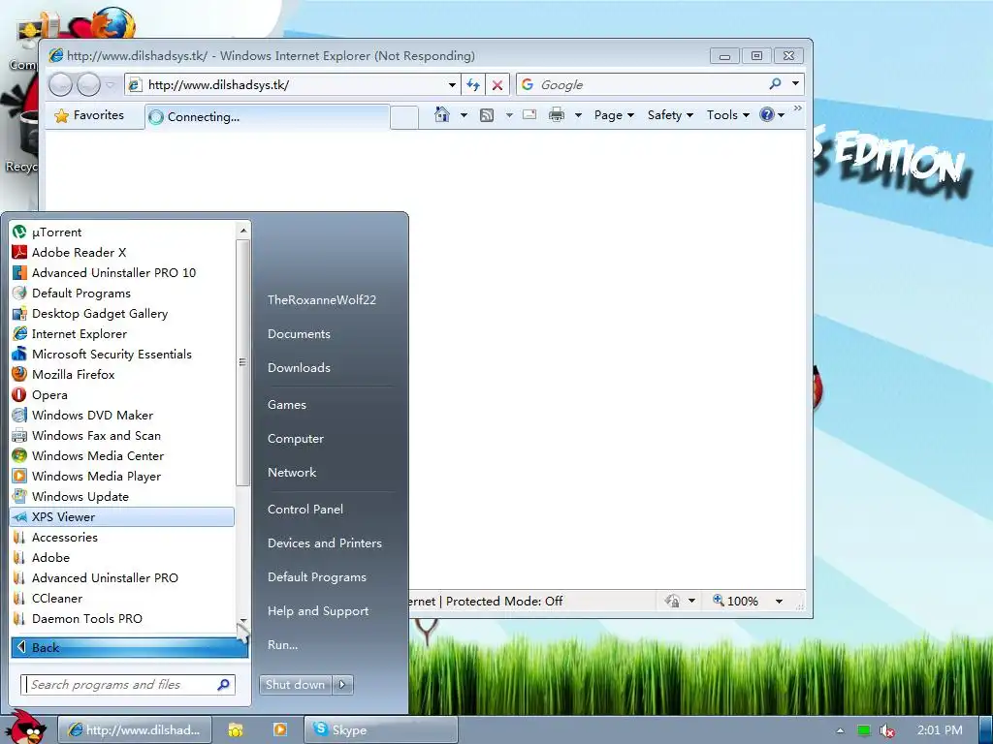The height and width of the screenshot is (744, 993).
Task: Open Control Panel
Action: (x=305, y=510)
